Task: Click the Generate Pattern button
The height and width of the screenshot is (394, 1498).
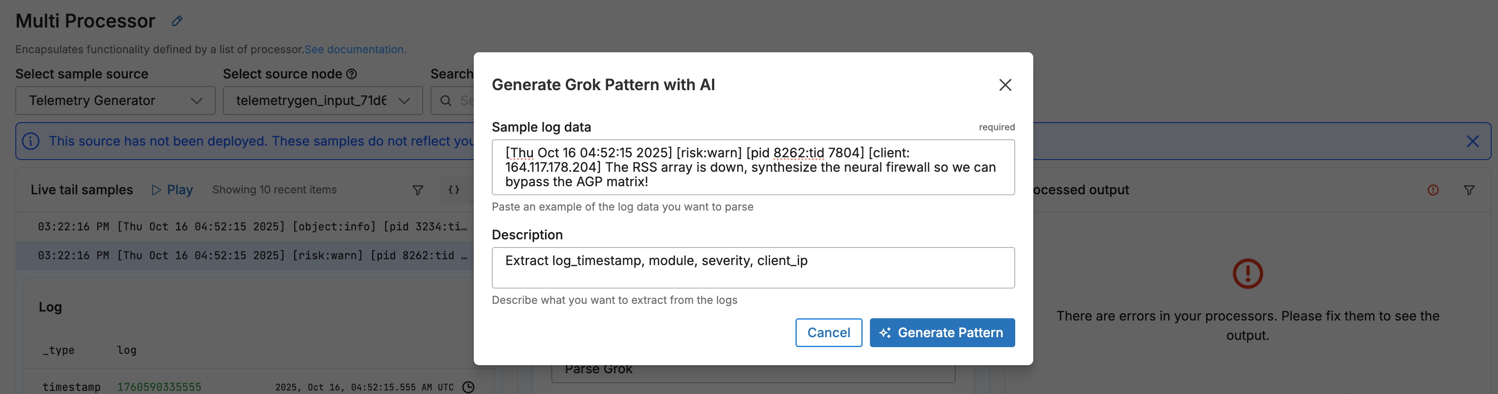Action: point(942,332)
